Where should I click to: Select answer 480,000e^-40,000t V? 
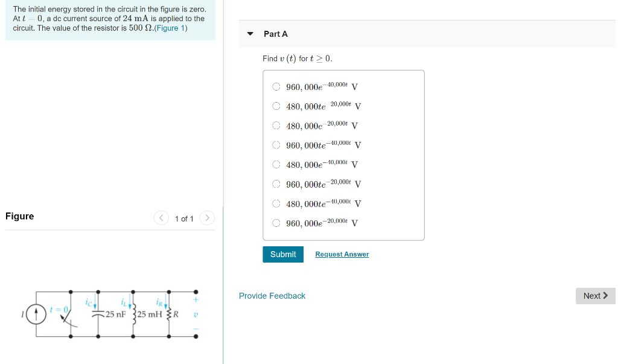coord(276,164)
